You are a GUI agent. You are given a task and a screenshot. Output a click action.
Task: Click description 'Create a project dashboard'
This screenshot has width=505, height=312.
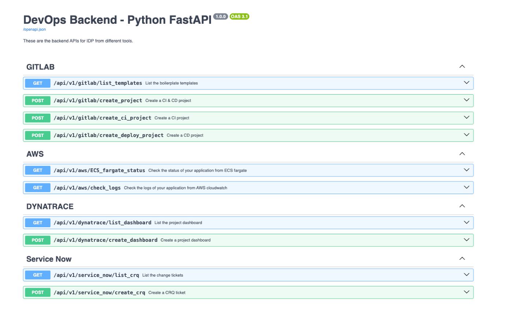tap(185, 240)
